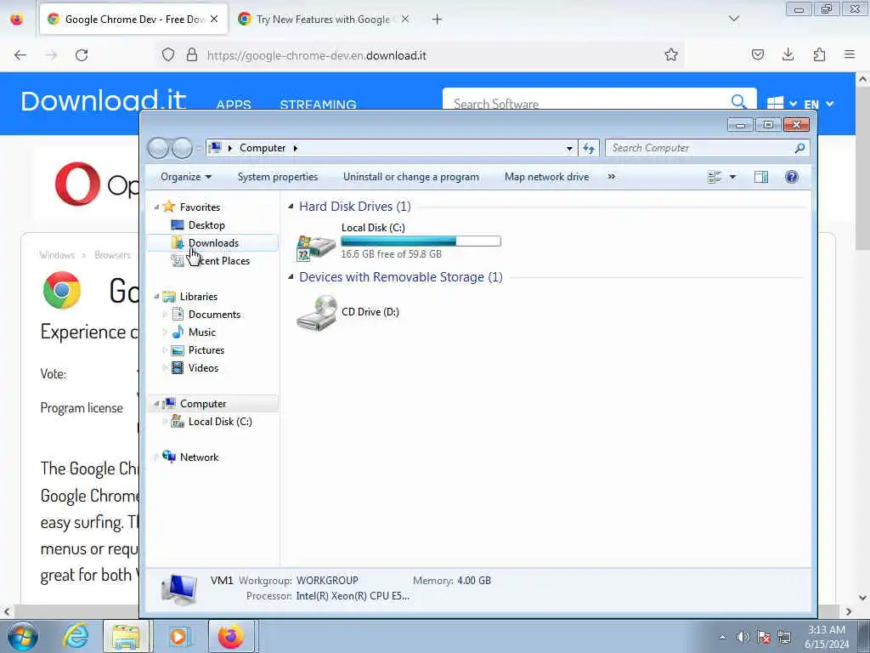Select Documents library

(214, 315)
